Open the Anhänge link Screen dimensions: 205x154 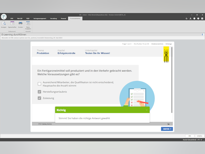click(168, 44)
